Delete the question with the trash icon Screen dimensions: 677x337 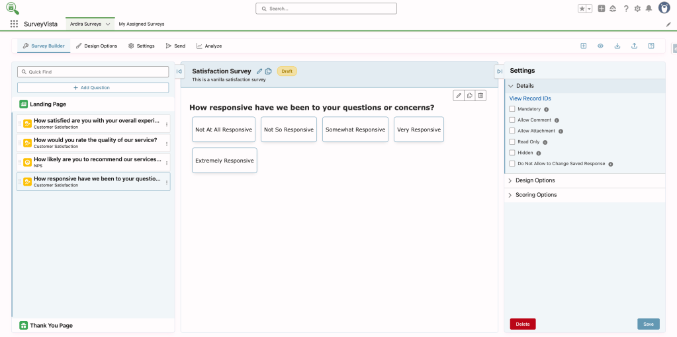[x=480, y=95]
